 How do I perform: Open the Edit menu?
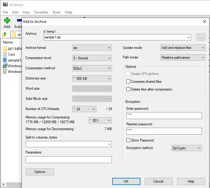(15, 12)
